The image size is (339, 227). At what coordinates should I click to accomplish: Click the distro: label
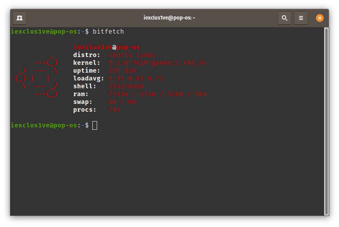[87, 55]
